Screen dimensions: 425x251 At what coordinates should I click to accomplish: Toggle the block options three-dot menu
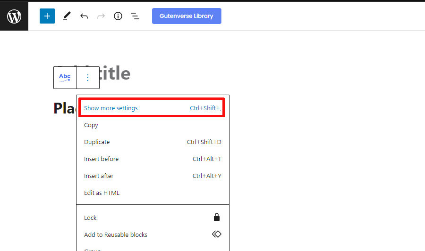[88, 78]
